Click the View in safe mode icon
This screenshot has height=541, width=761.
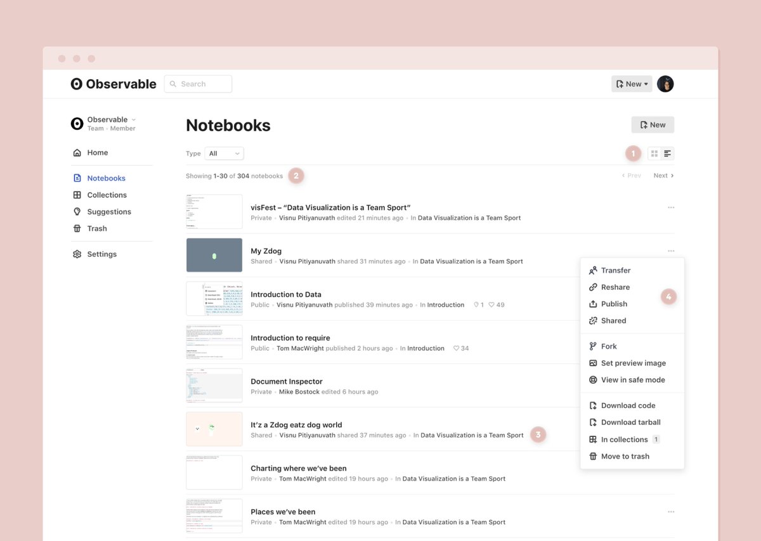[593, 380]
